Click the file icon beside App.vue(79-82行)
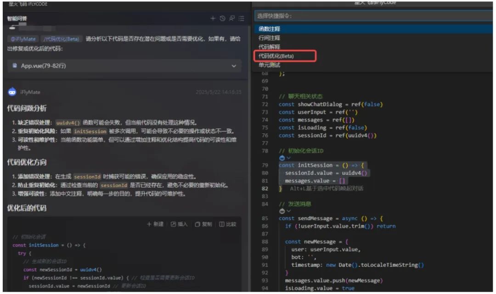This screenshot has width=496, height=294. (x=15, y=66)
